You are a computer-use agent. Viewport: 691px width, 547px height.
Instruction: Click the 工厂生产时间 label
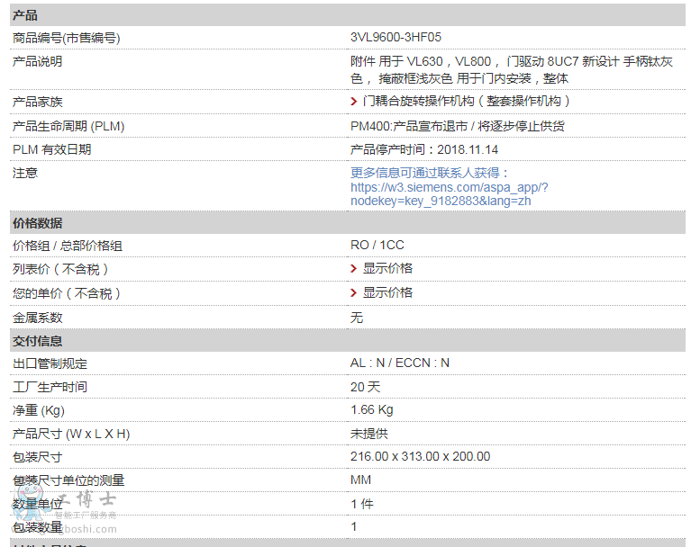pos(50,387)
